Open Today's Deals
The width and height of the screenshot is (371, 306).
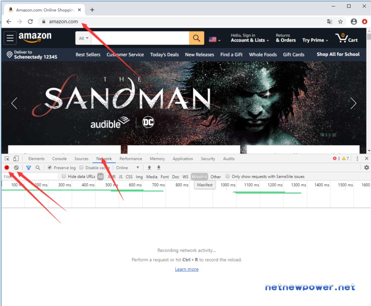coord(164,55)
